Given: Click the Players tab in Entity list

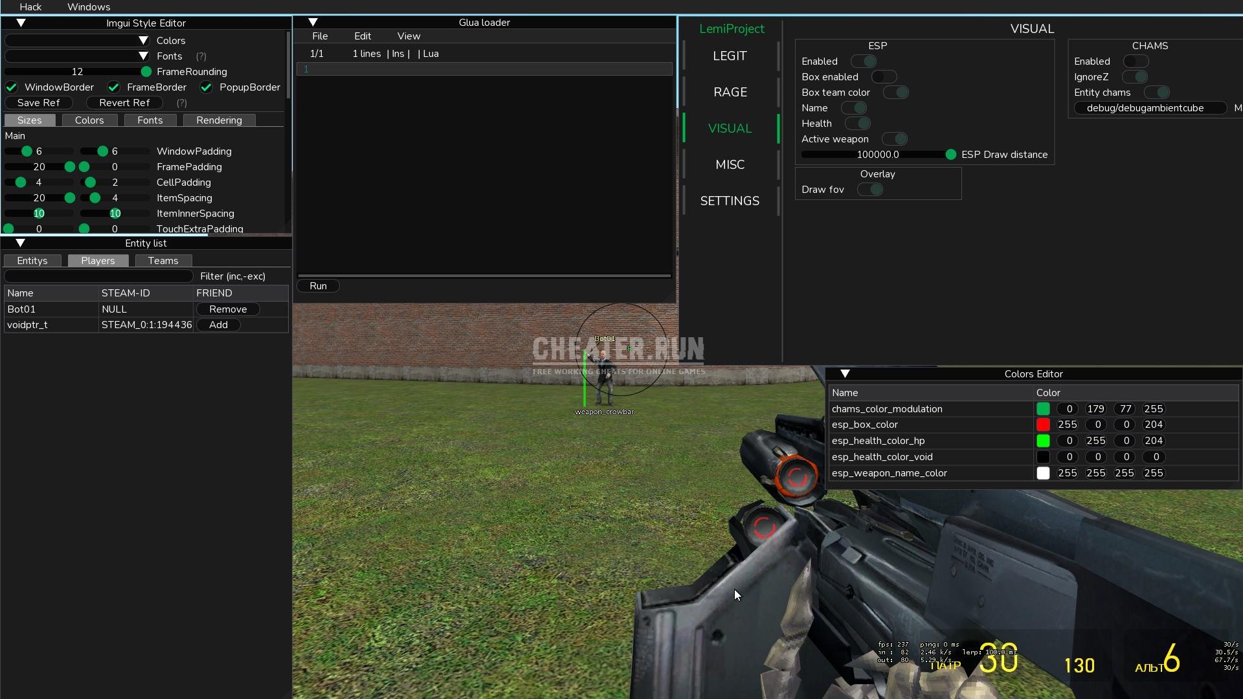Looking at the screenshot, I should point(97,260).
